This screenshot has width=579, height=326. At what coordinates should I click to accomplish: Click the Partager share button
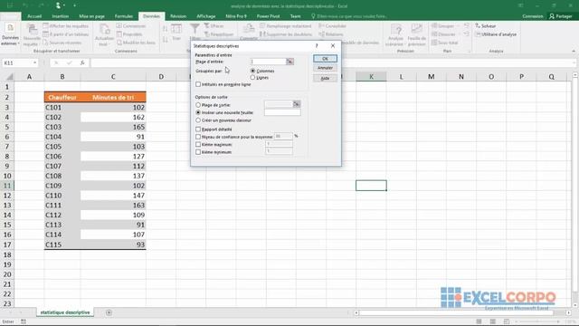(x=561, y=16)
